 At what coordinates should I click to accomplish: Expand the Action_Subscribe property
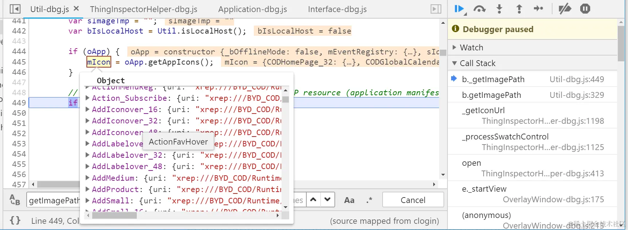tap(88, 98)
